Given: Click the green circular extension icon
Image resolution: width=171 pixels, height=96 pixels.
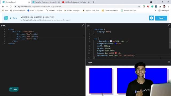Looking at the screenshot, I should [x=152, y=6].
